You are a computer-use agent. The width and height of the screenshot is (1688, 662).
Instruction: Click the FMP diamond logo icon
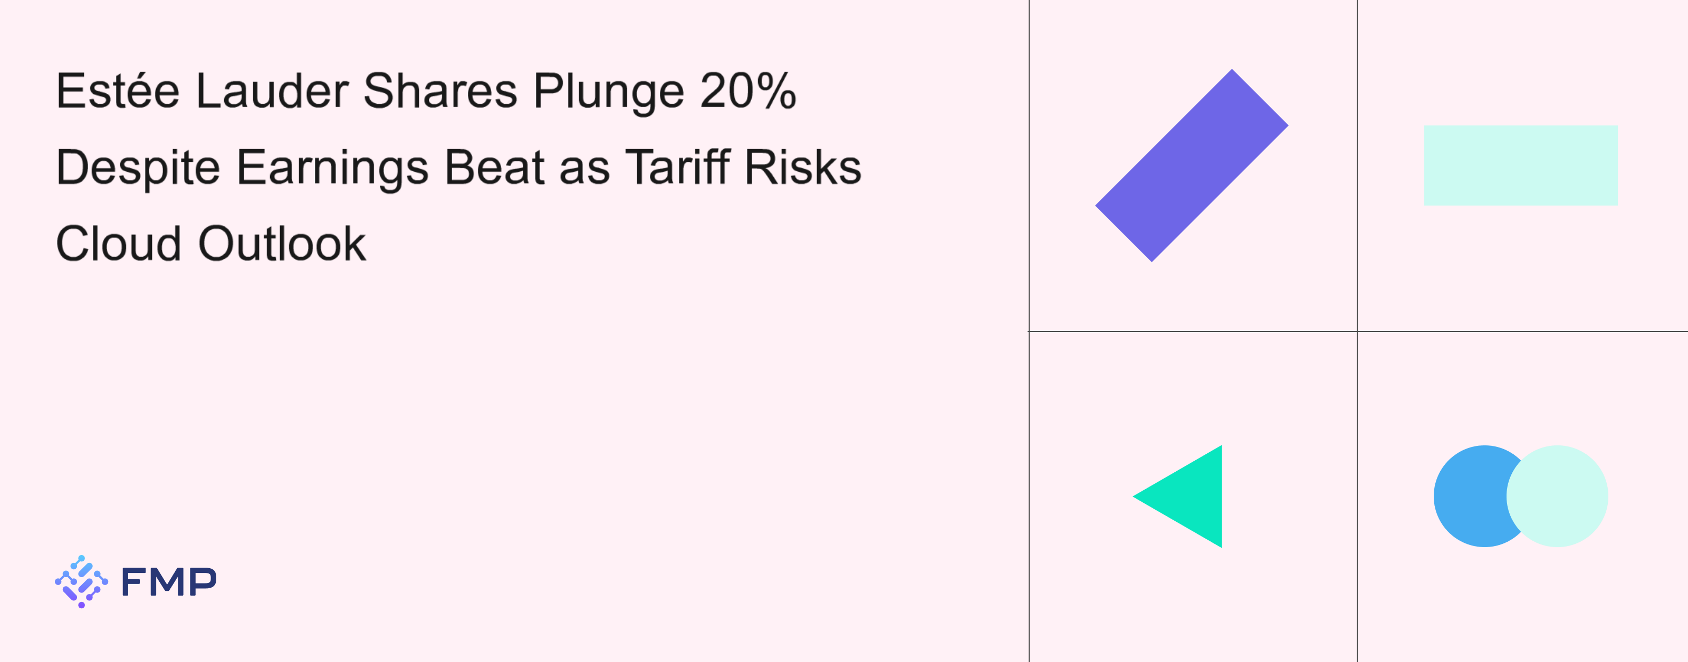81,581
